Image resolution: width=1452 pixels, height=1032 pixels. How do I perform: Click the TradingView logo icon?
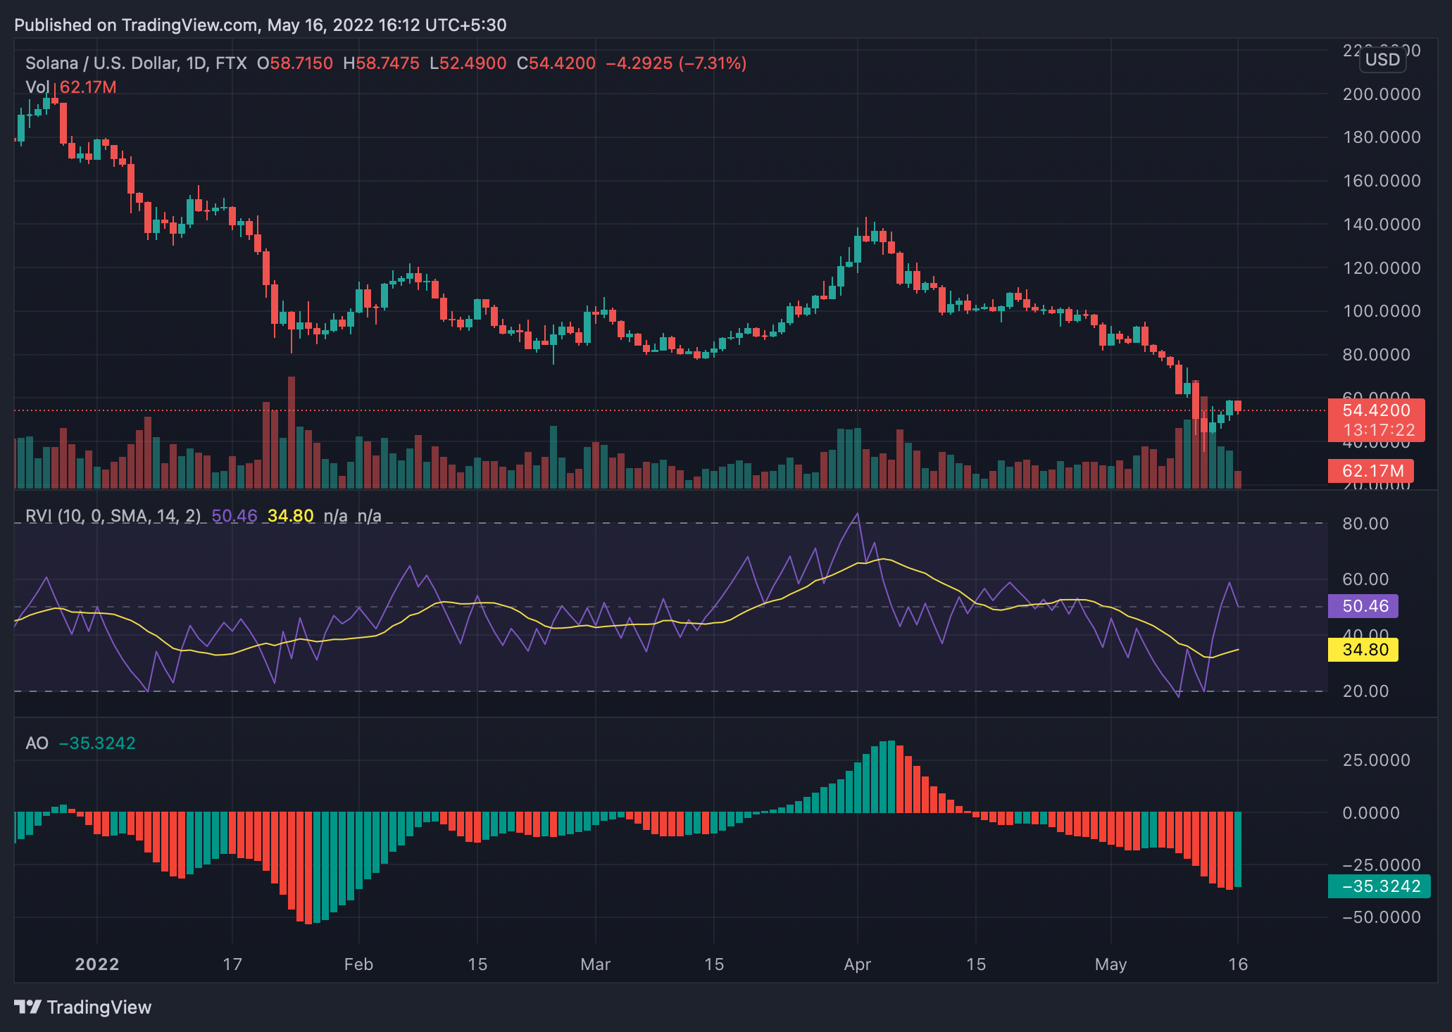click(x=27, y=1007)
